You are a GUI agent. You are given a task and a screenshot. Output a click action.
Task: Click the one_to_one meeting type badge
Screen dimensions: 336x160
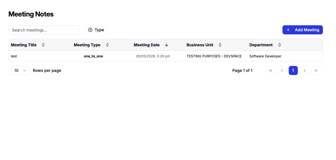pyautogui.click(x=93, y=56)
